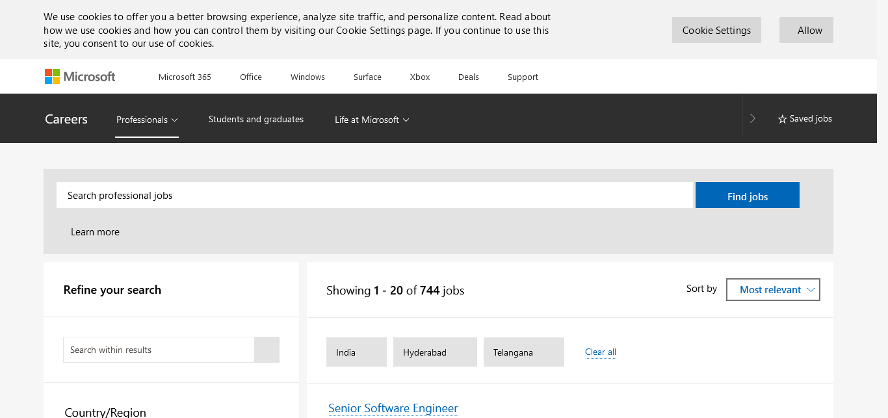Expand the Life at Microsoft menu

pos(372,120)
